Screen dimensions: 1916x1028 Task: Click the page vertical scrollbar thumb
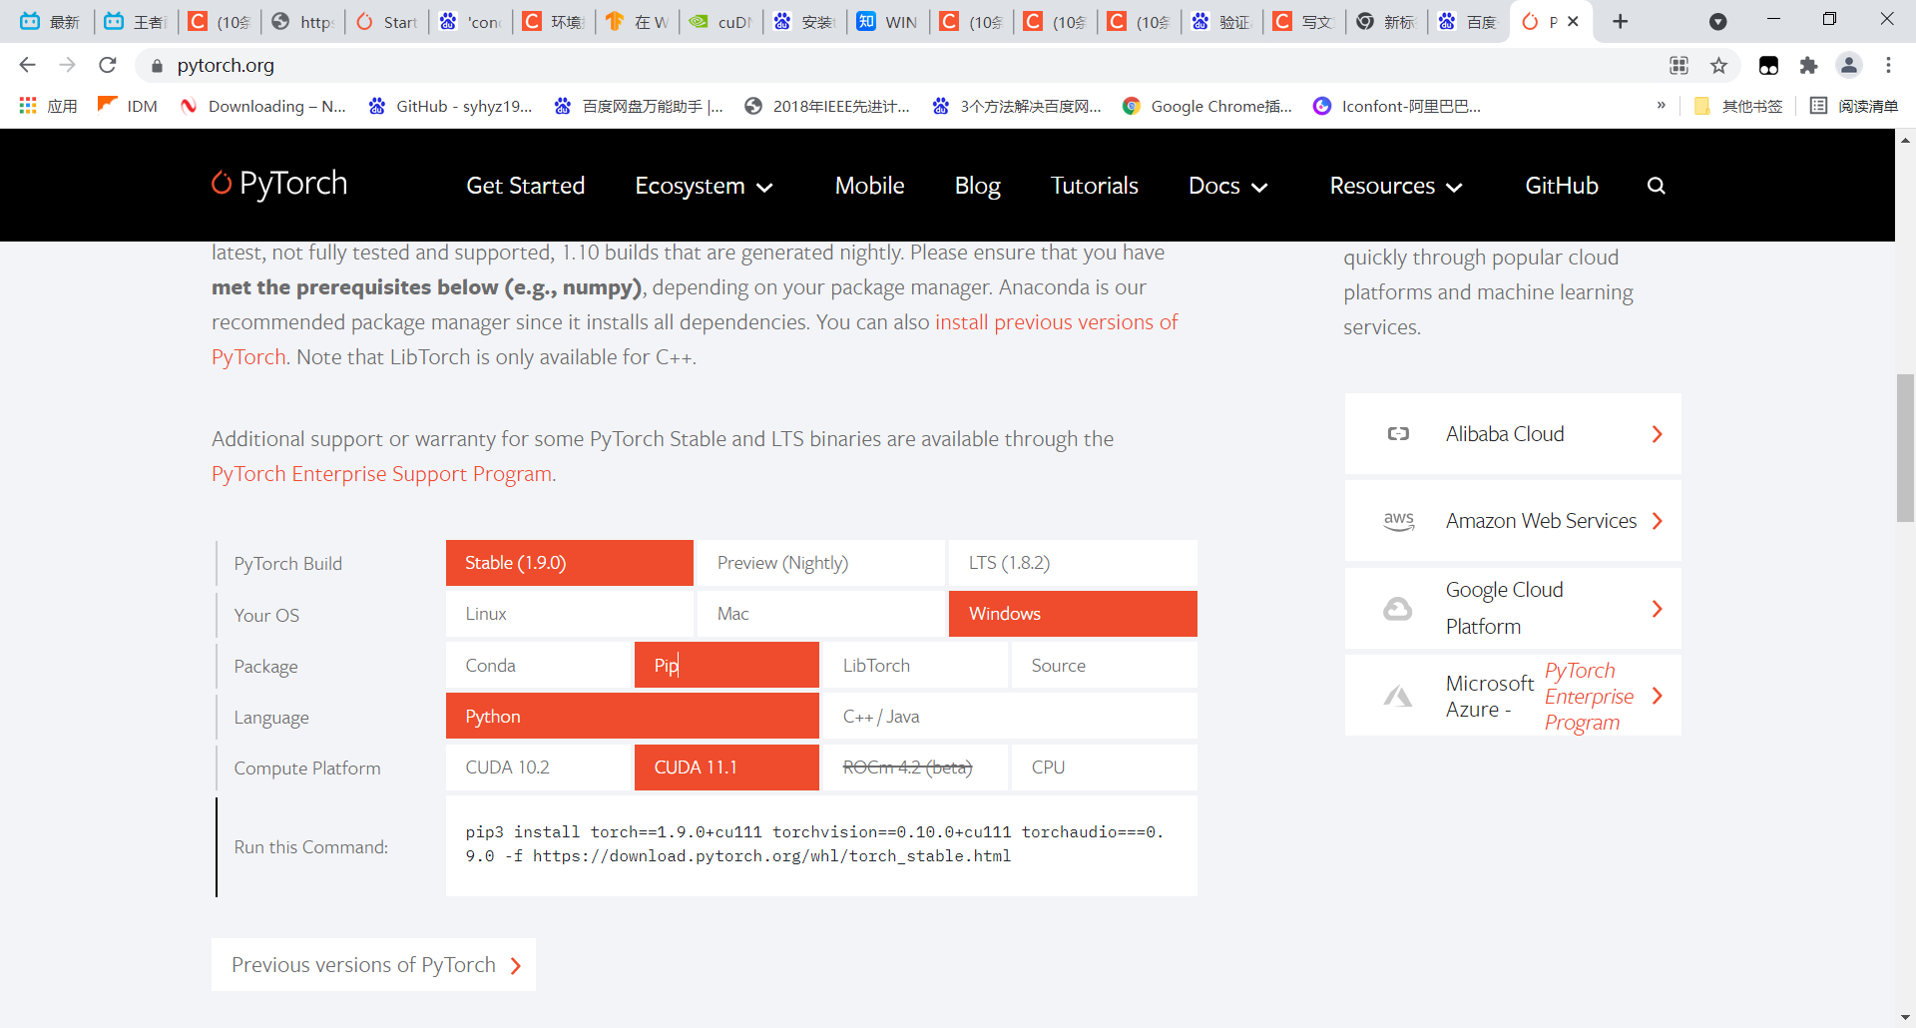tap(1905, 447)
